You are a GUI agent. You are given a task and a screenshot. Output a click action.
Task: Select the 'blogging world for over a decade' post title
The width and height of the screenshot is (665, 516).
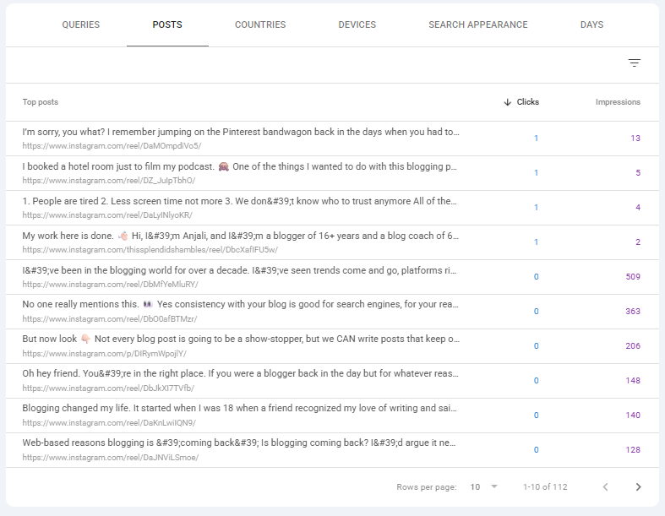tap(239, 270)
